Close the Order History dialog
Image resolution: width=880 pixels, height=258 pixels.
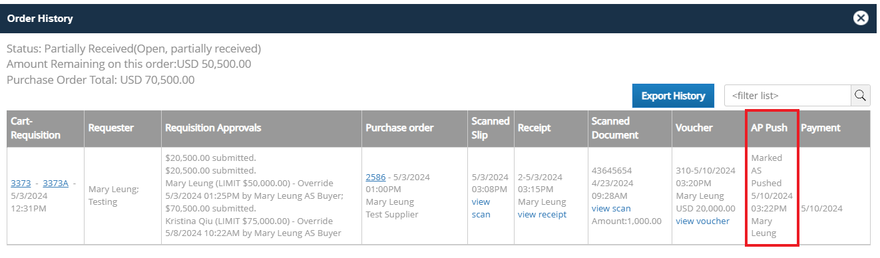tap(861, 18)
